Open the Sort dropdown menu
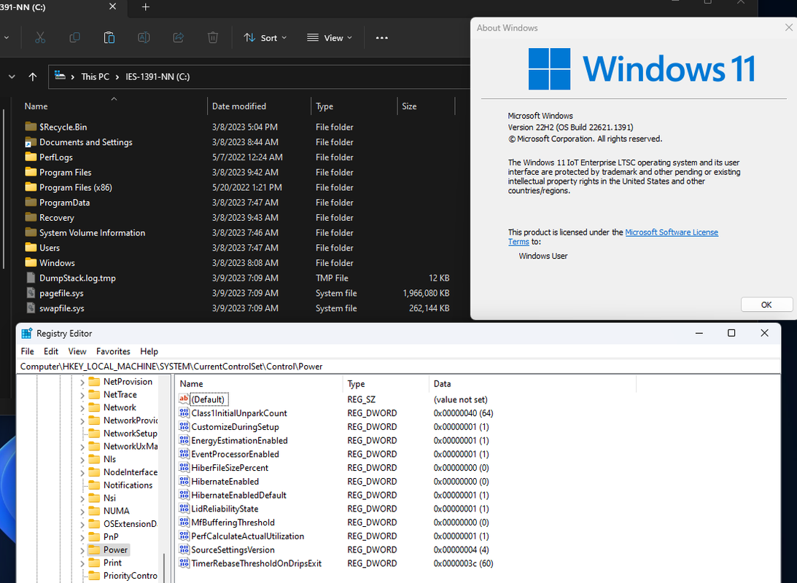 coord(265,38)
